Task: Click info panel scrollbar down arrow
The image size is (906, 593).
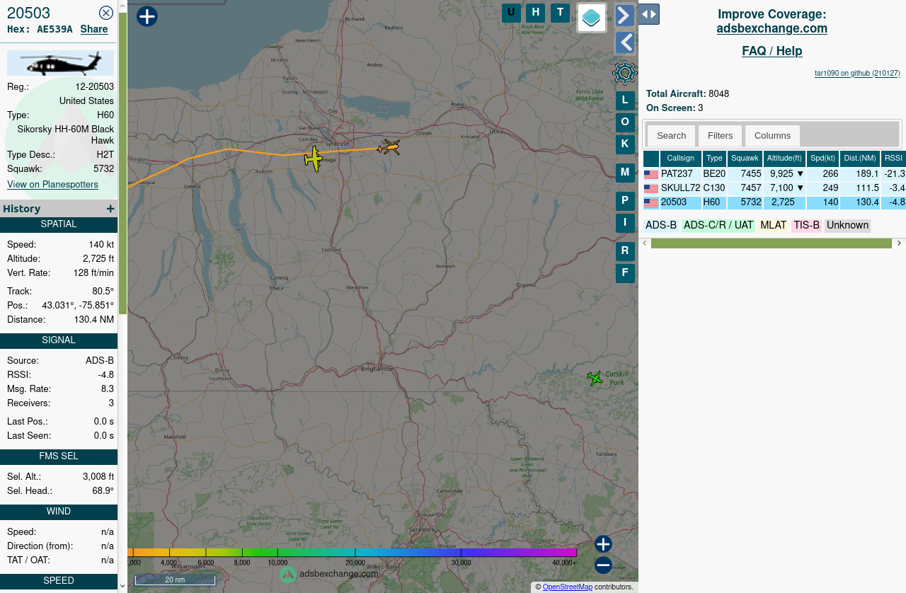Action: pos(122,586)
